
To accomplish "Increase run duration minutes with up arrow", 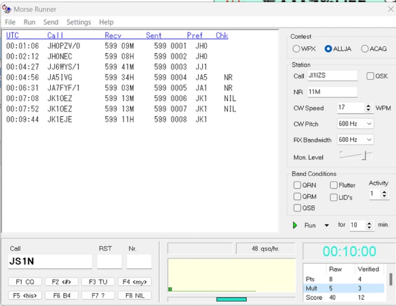I will pos(369,223).
